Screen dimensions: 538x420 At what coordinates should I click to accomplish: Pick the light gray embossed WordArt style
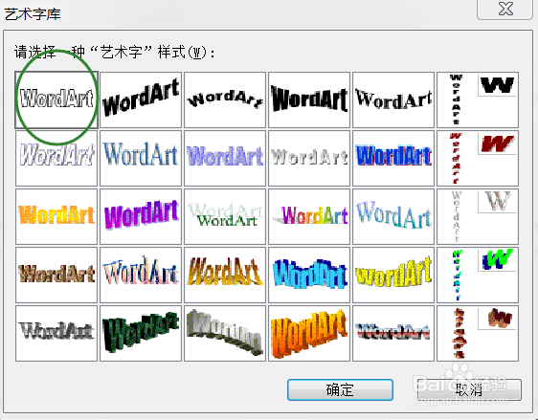pyautogui.click(x=309, y=158)
